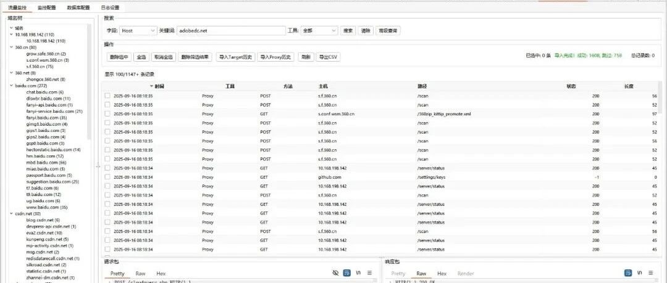The height and width of the screenshot is (283, 667).
Task: Click the 清除 clear button
Action: [x=366, y=31]
